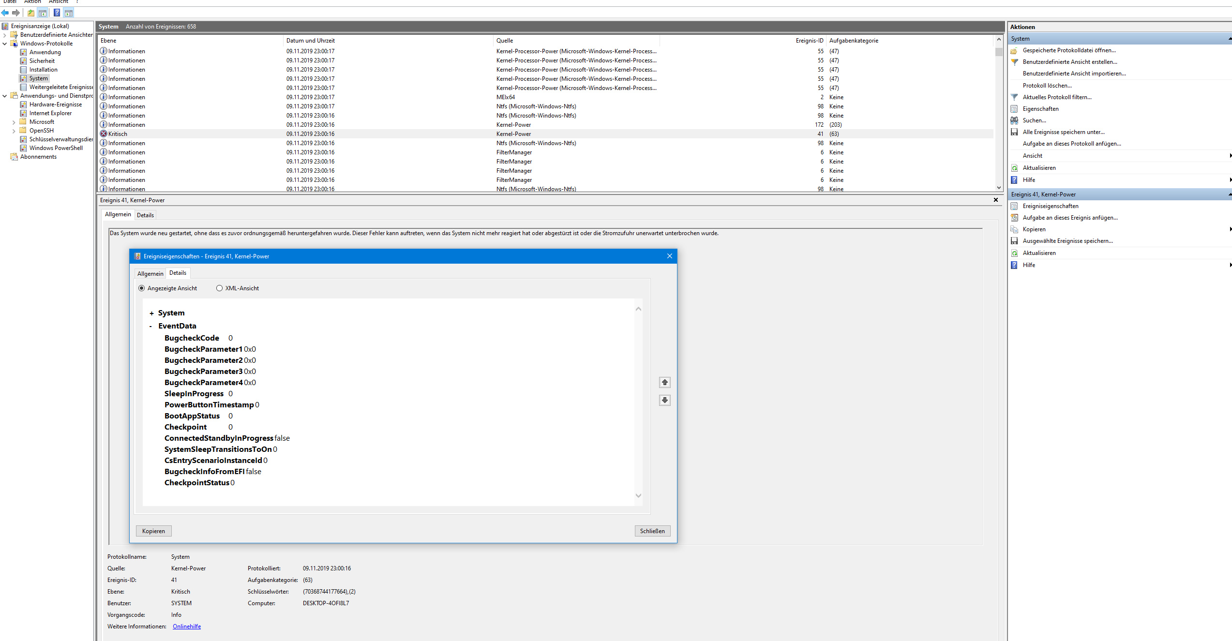This screenshot has height=641, width=1232.
Task: Expand the OpenSSH folder node
Action: [14, 131]
